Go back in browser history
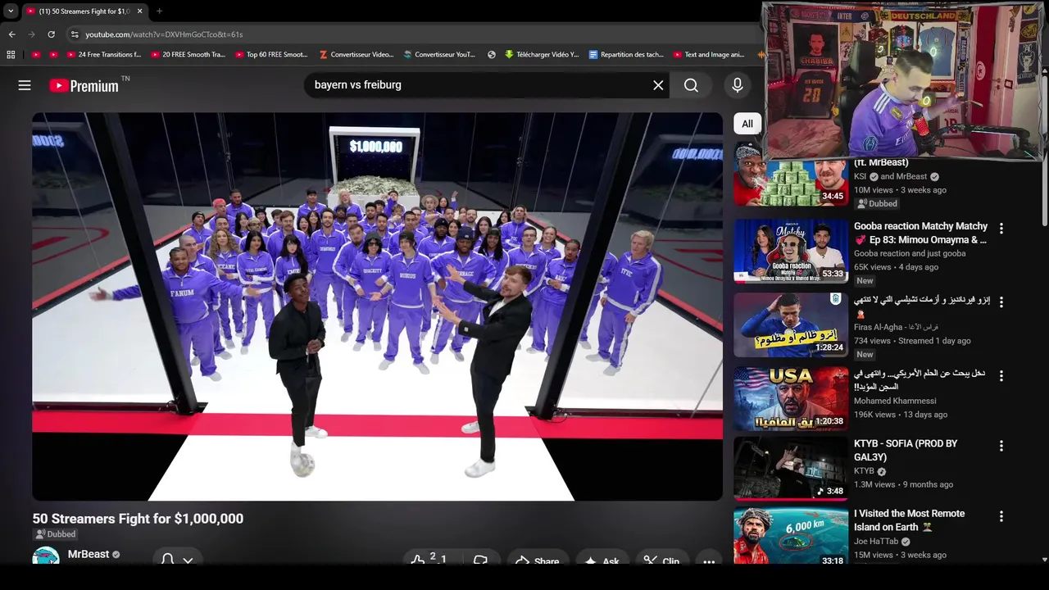 [11, 34]
